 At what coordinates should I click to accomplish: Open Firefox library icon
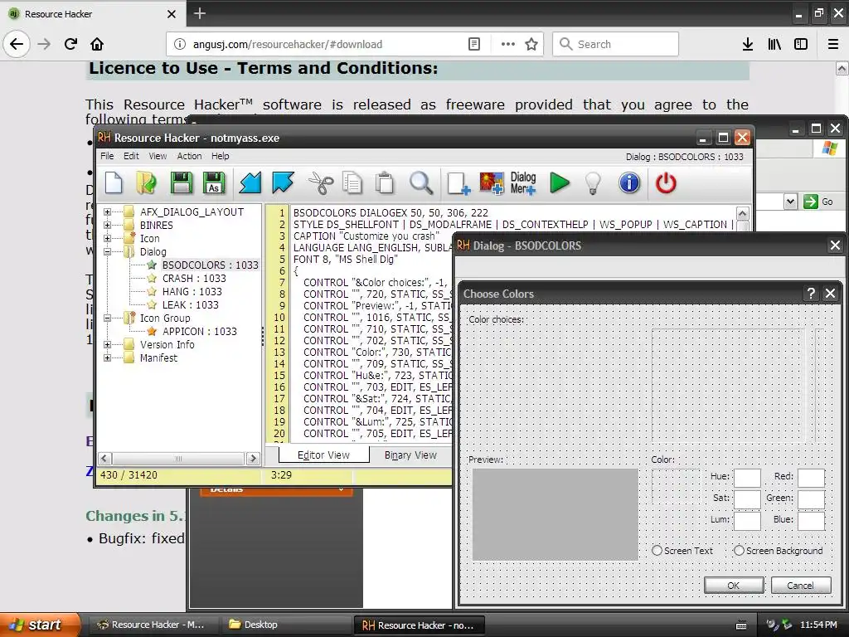pos(774,44)
